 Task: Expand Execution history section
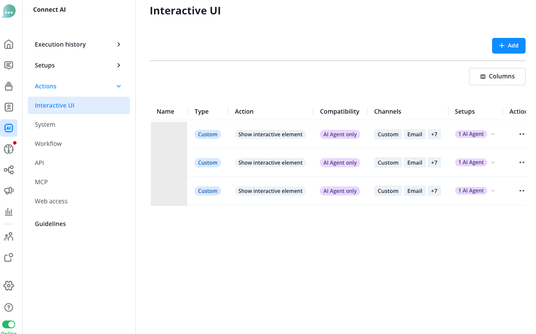pos(79,44)
